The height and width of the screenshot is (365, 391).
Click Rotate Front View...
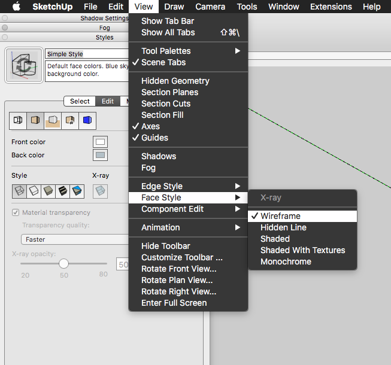tap(188, 269)
